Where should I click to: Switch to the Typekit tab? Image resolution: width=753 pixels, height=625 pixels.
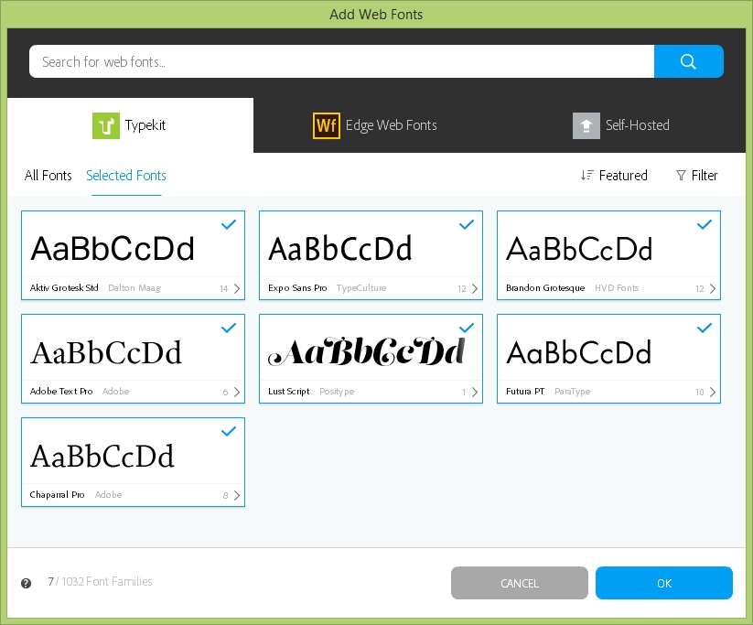(x=130, y=125)
